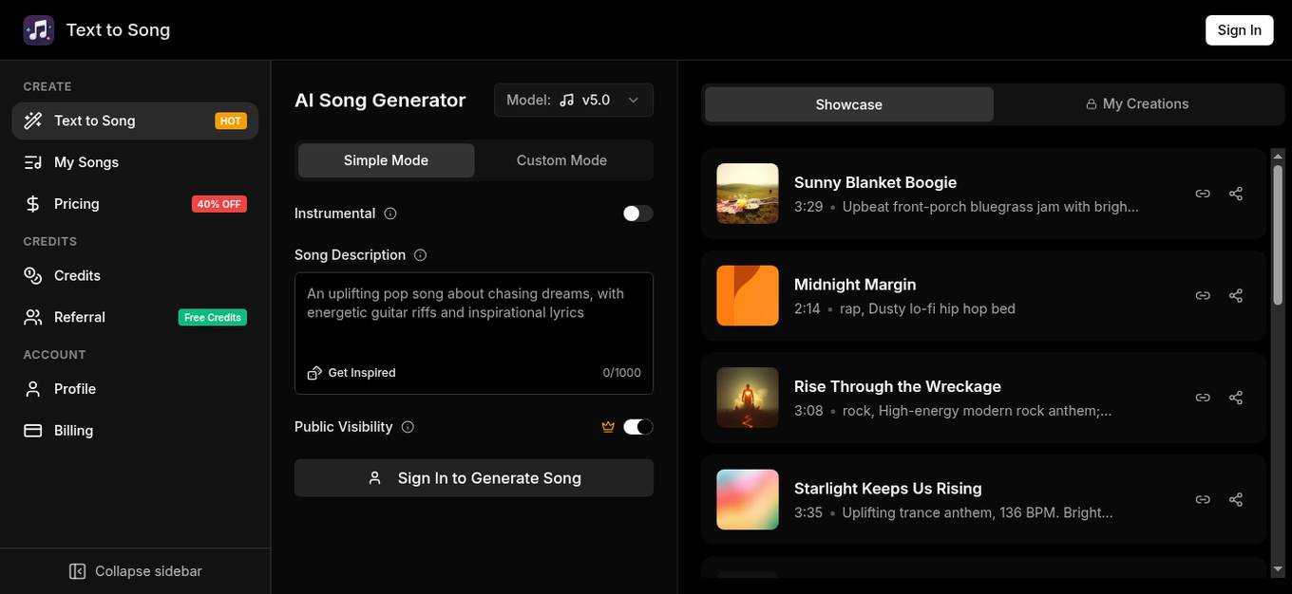Screen dimensions: 1292x594
Task: Click the Rise Through the Wreckage thumbnail
Action: 747,397
